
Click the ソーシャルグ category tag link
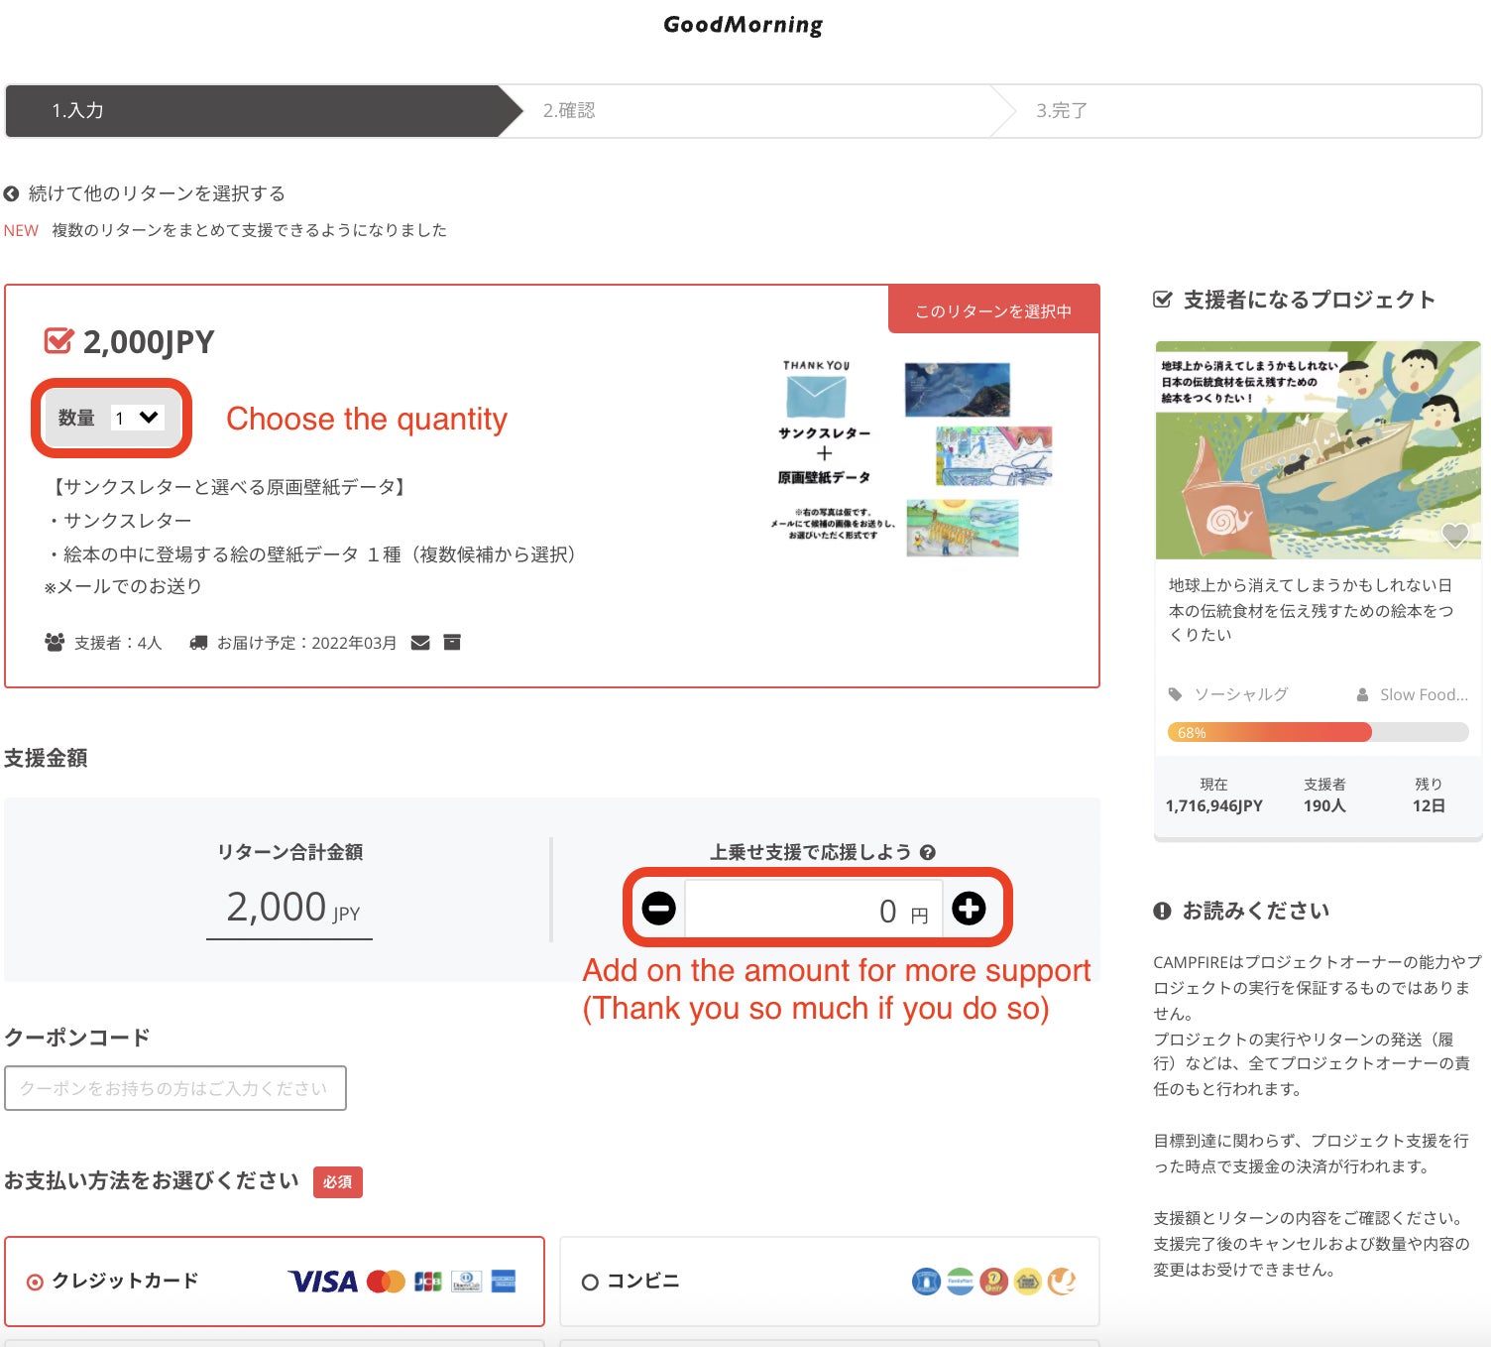pos(1239,694)
